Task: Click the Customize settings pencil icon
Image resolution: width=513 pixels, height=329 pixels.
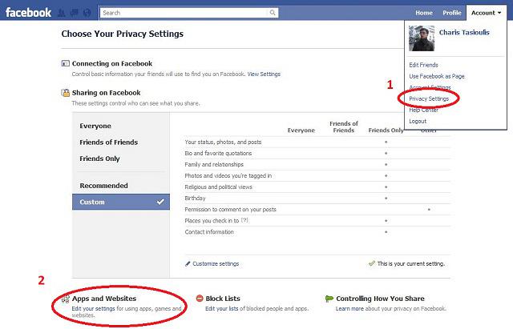Action: tap(188, 263)
